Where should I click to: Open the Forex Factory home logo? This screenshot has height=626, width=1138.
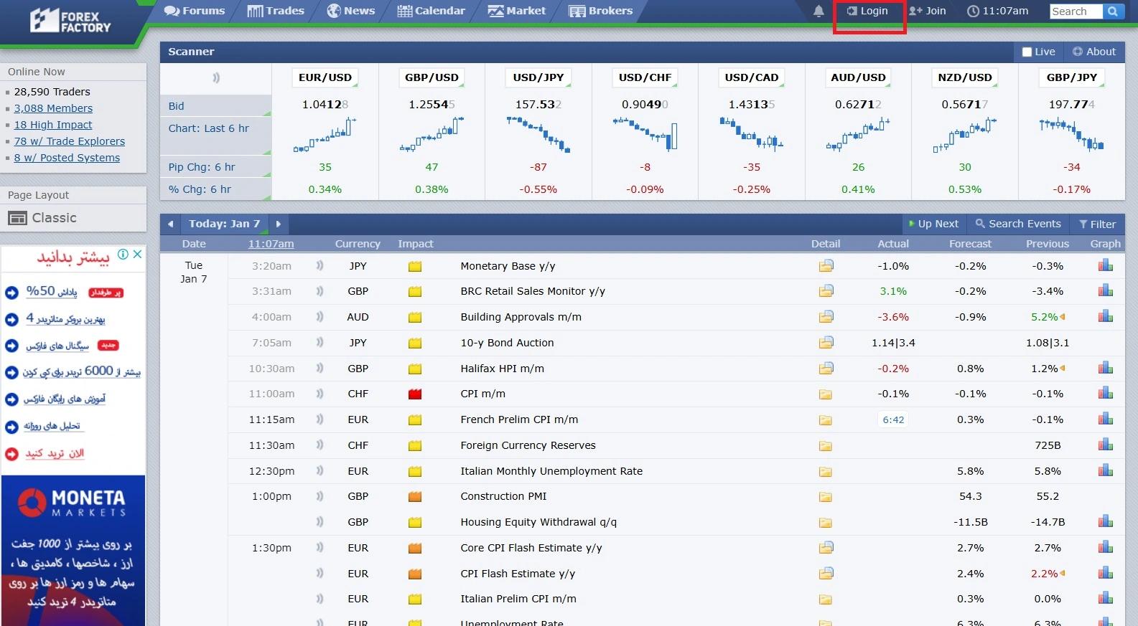click(x=70, y=21)
